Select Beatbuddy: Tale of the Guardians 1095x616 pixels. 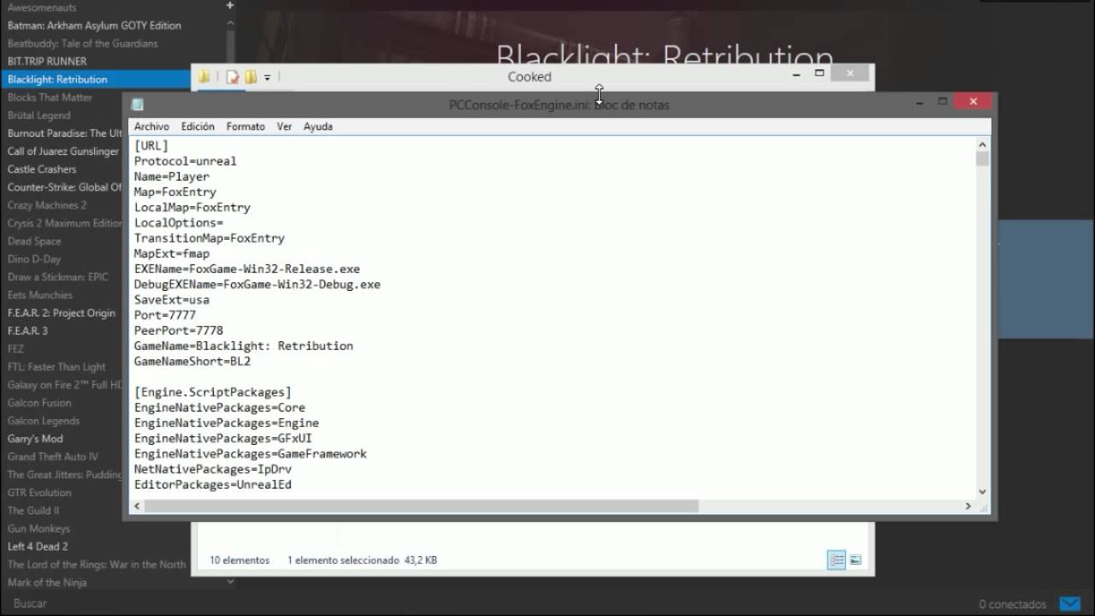tap(83, 44)
